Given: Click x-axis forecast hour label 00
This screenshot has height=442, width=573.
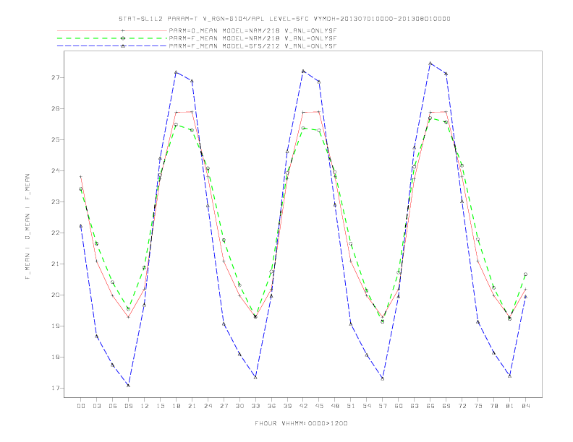Looking at the screenshot, I should (x=81, y=406).
